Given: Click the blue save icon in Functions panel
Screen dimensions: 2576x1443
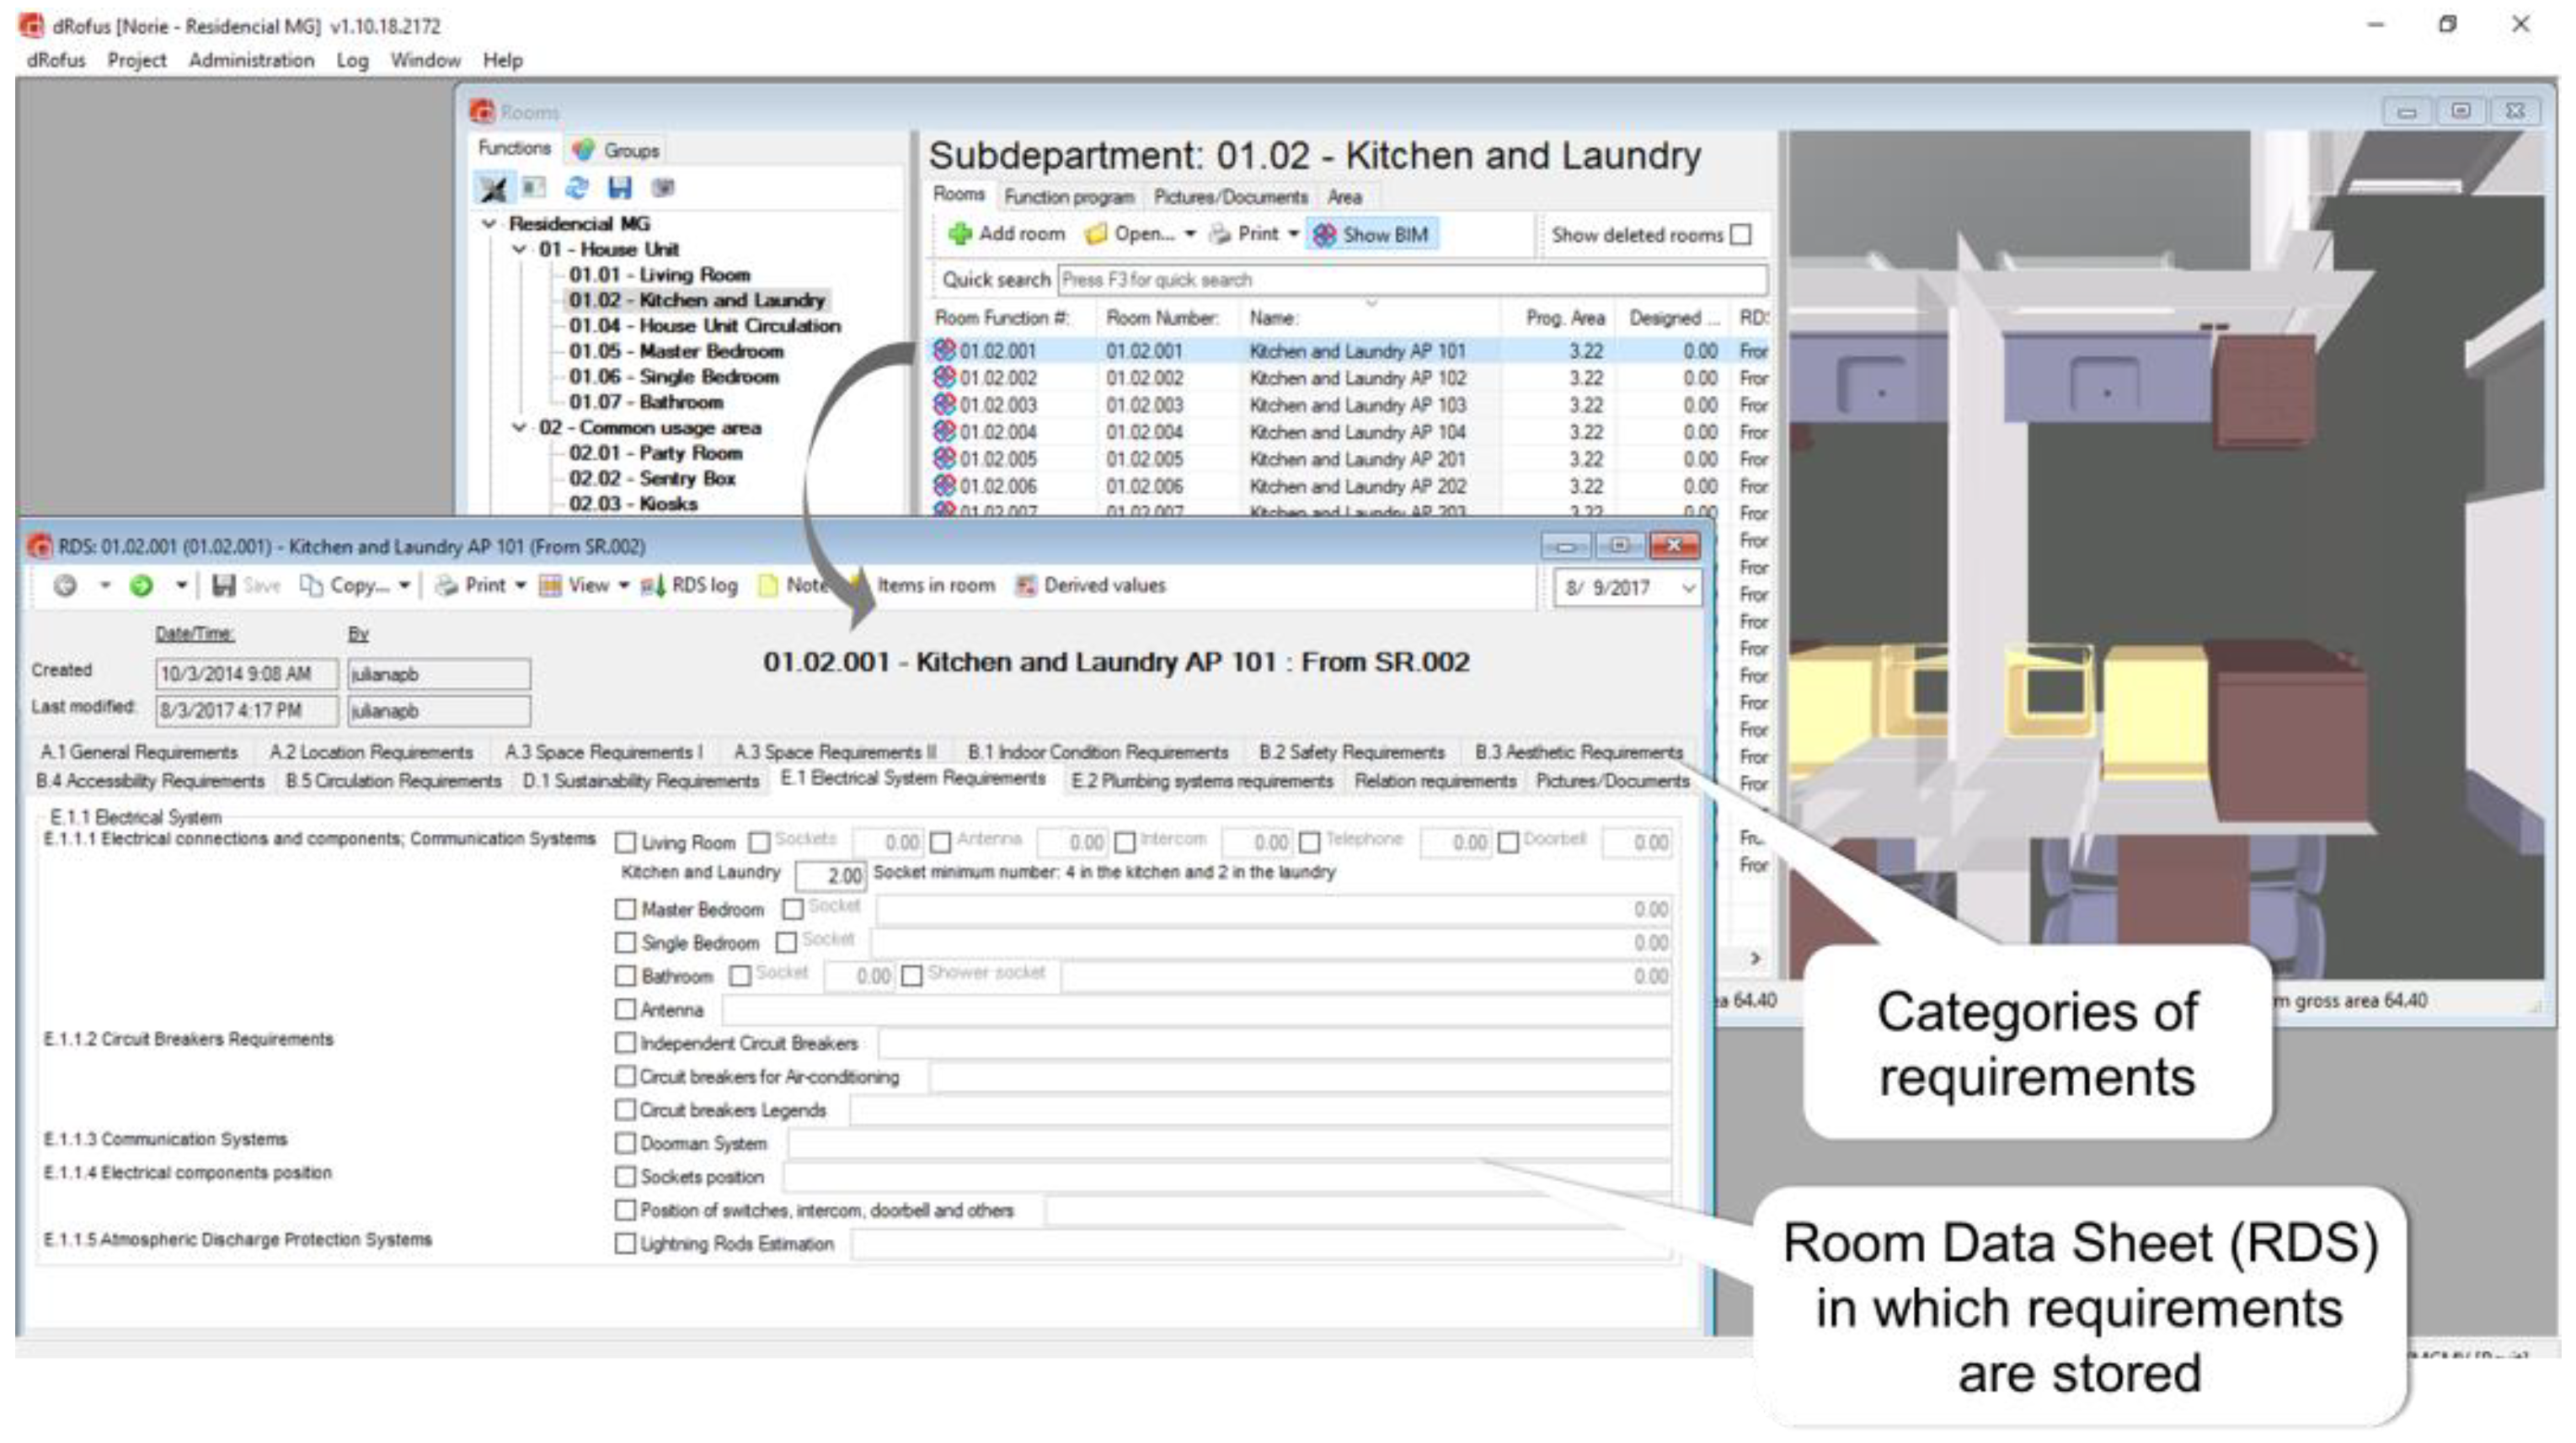Looking at the screenshot, I should [x=620, y=187].
